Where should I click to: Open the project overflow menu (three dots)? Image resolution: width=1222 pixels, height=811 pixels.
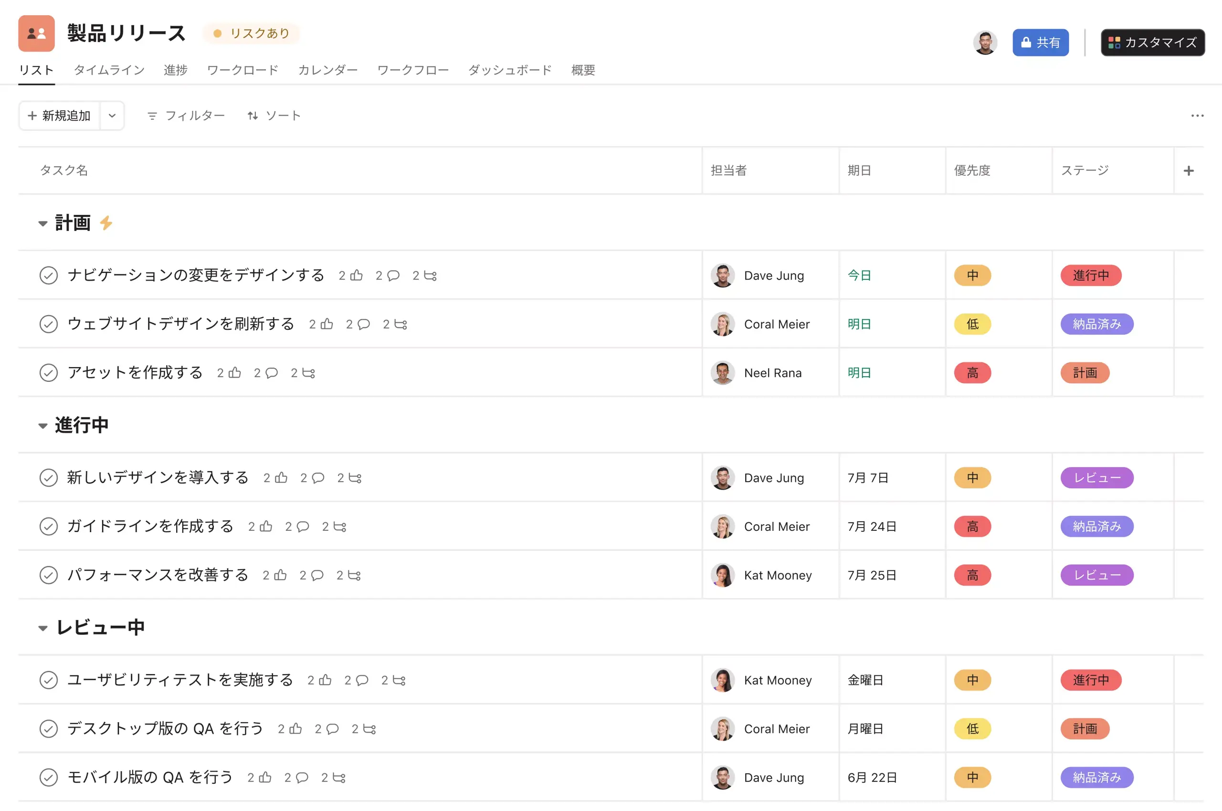(x=1198, y=116)
